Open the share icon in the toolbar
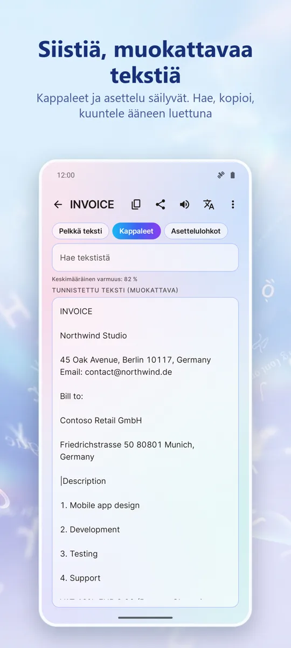The width and height of the screenshot is (291, 648). click(160, 204)
